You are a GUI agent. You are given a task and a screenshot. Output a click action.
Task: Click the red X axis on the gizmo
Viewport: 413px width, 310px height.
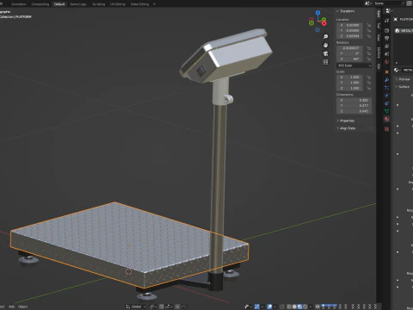point(324,23)
